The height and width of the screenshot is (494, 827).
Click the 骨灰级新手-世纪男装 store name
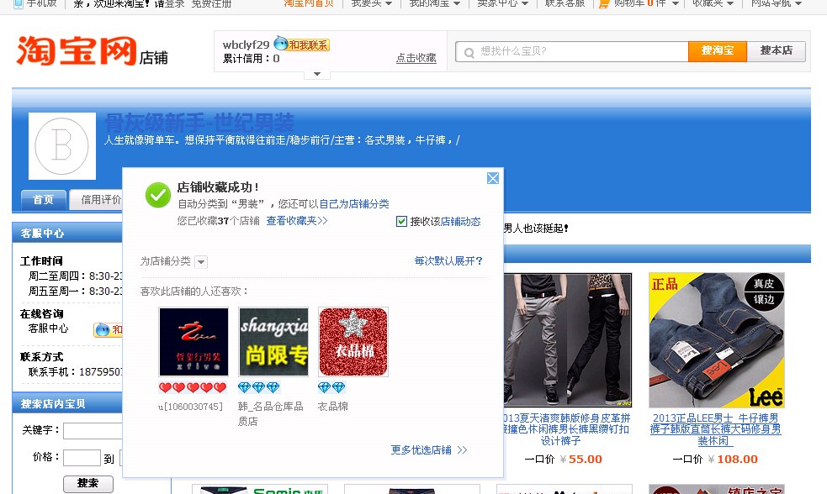[x=200, y=123]
